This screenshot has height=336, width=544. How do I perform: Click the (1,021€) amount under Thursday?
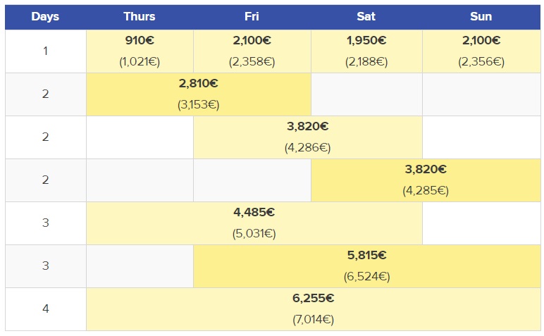tap(140, 62)
